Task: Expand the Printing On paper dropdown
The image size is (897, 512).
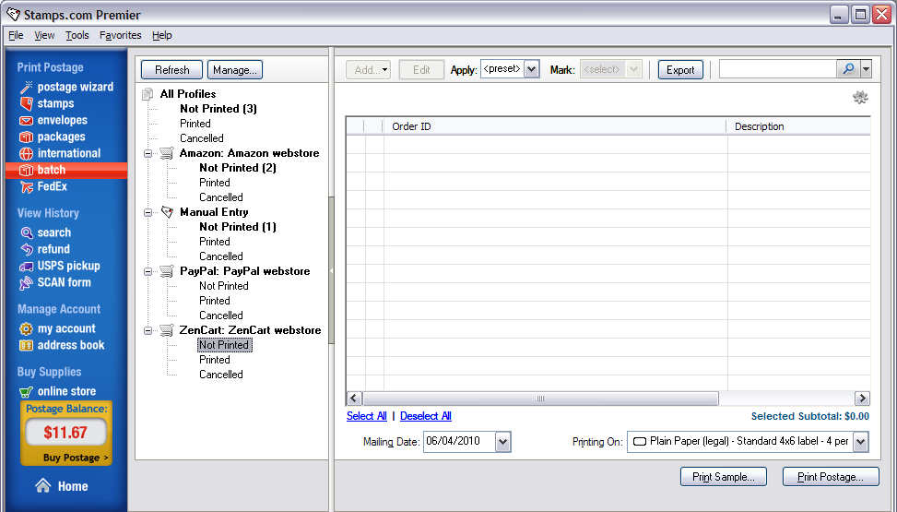Action: coord(860,442)
